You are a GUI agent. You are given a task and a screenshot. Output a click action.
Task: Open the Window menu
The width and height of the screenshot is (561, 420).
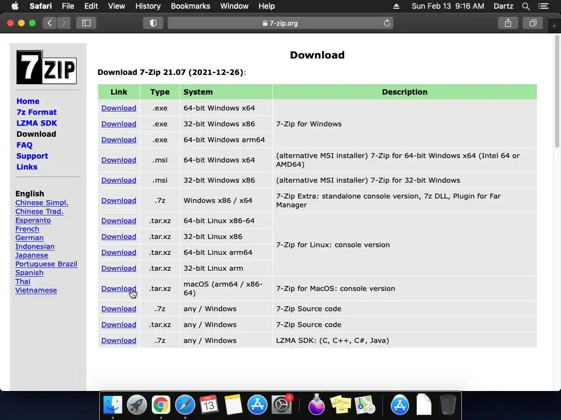(234, 6)
